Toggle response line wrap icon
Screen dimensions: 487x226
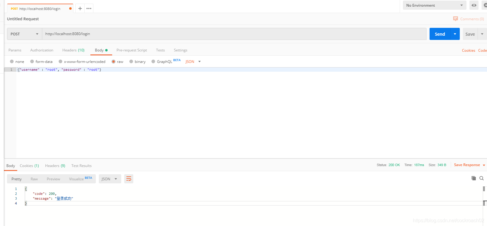click(x=129, y=179)
